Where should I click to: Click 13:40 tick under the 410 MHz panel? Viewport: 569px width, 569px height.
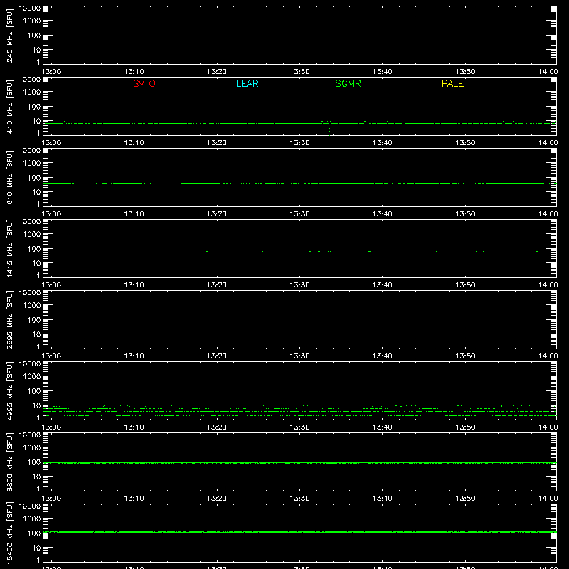383,143
